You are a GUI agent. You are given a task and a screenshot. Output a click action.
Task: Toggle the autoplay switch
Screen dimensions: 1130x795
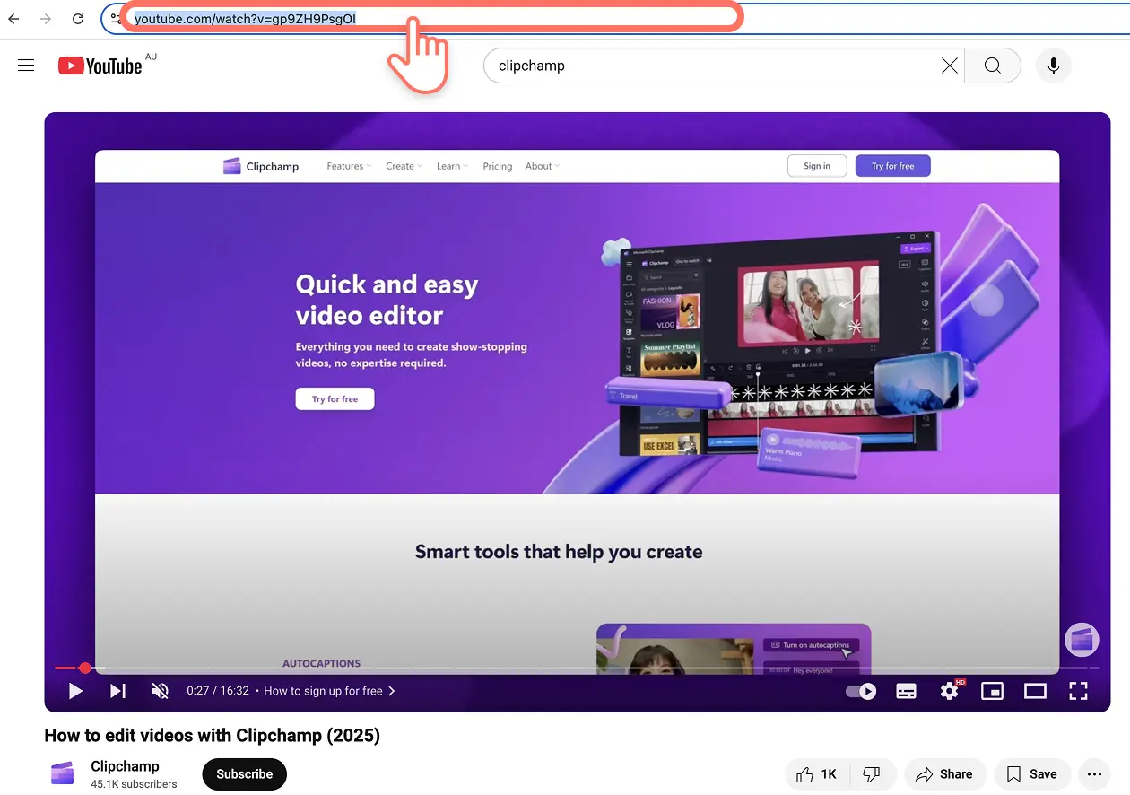(861, 691)
